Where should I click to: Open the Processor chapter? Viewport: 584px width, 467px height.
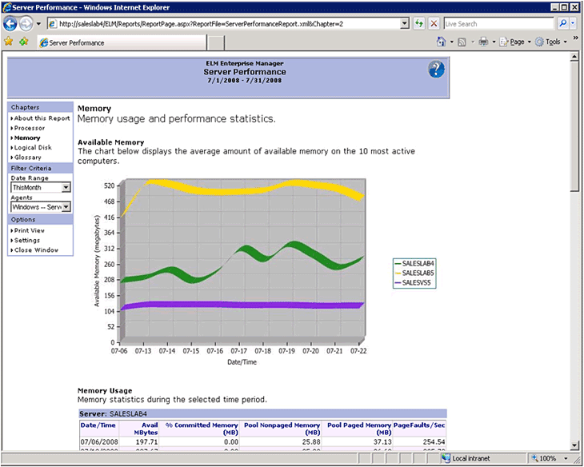[30, 128]
